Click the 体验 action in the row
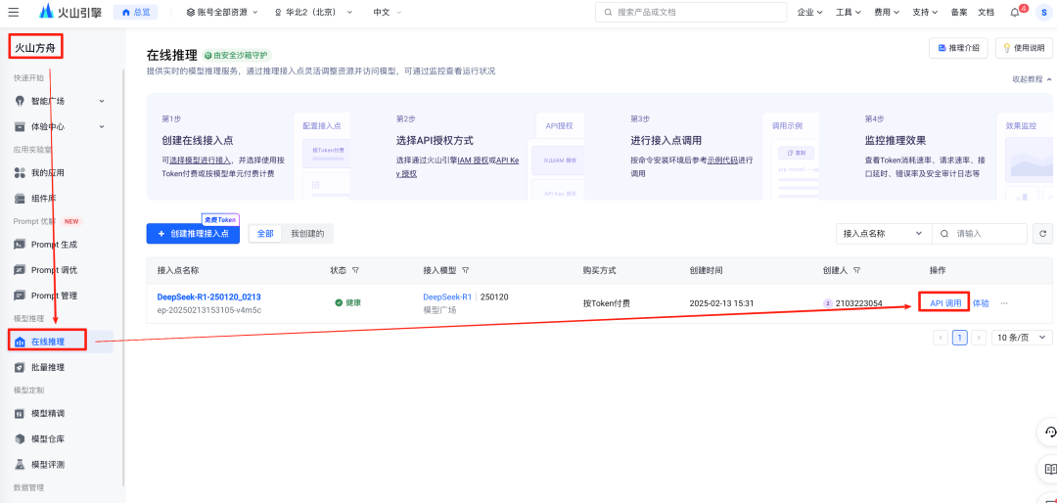The width and height of the screenshot is (1057, 503). click(981, 303)
